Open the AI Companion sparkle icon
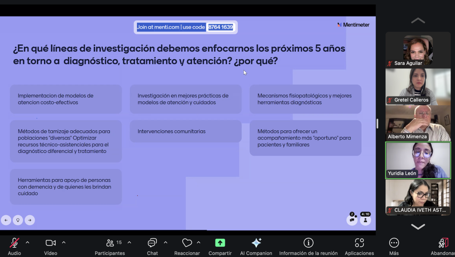This screenshot has height=257, width=455. (x=256, y=243)
